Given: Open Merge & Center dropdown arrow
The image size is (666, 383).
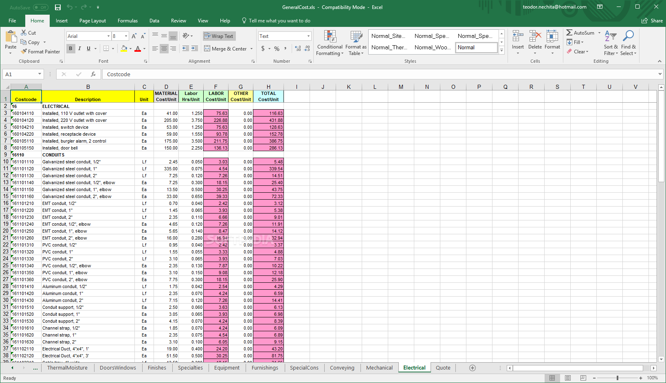Looking at the screenshot, I should coord(251,49).
